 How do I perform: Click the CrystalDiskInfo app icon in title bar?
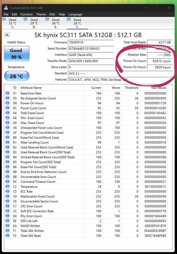pyautogui.click(x=6, y=8)
